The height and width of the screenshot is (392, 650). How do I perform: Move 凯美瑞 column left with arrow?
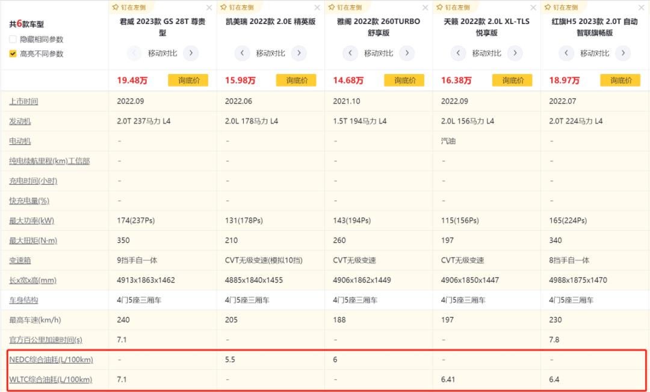[242, 53]
